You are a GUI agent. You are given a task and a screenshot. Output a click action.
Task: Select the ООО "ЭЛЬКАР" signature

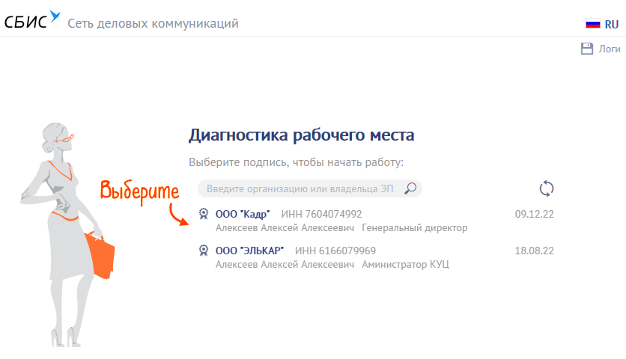click(249, 251)
